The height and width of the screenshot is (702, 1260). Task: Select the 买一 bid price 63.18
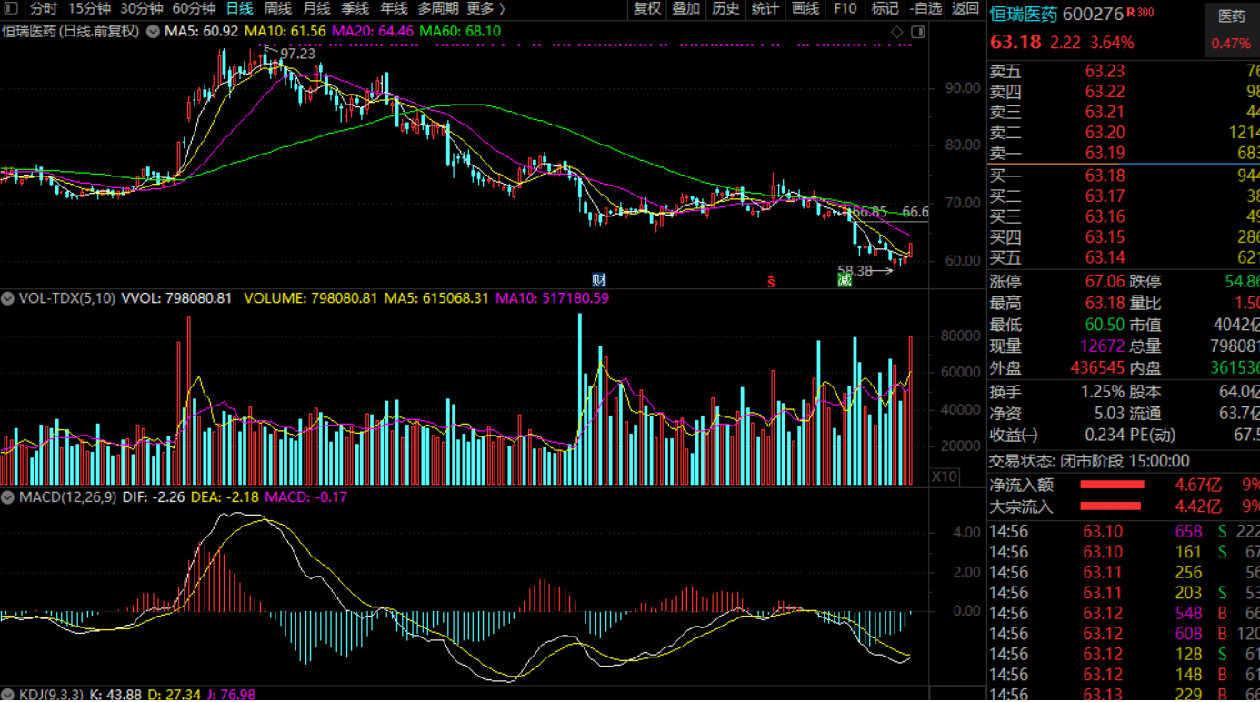pos(1105,175)
